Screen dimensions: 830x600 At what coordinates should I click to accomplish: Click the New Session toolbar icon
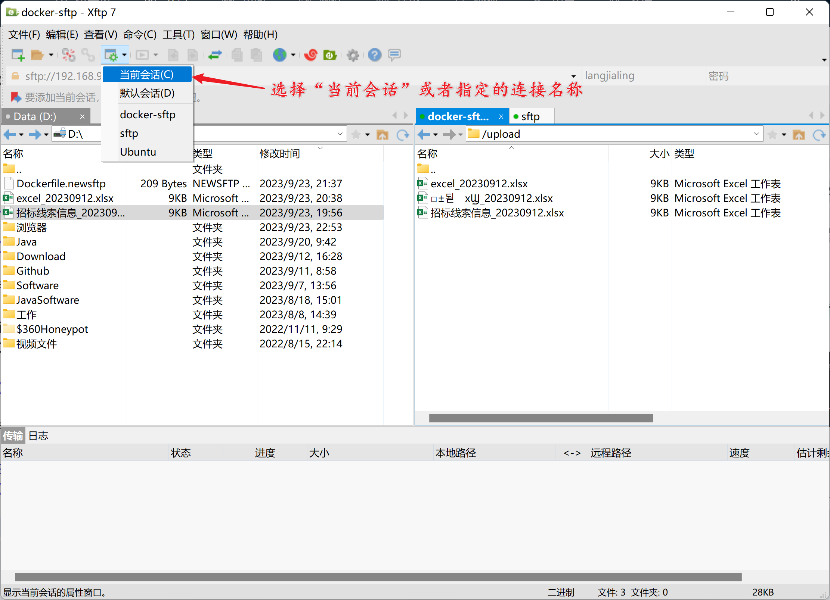[18, 55]
